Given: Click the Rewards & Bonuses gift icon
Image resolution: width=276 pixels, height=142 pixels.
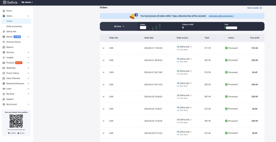Looking at the screenshot, I should click(x=4, y=84).
